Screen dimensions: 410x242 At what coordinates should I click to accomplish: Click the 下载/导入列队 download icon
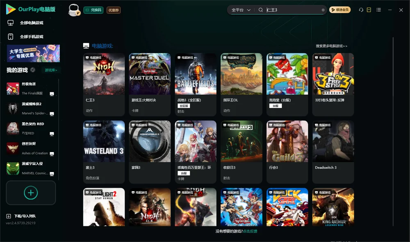[9, 216]
